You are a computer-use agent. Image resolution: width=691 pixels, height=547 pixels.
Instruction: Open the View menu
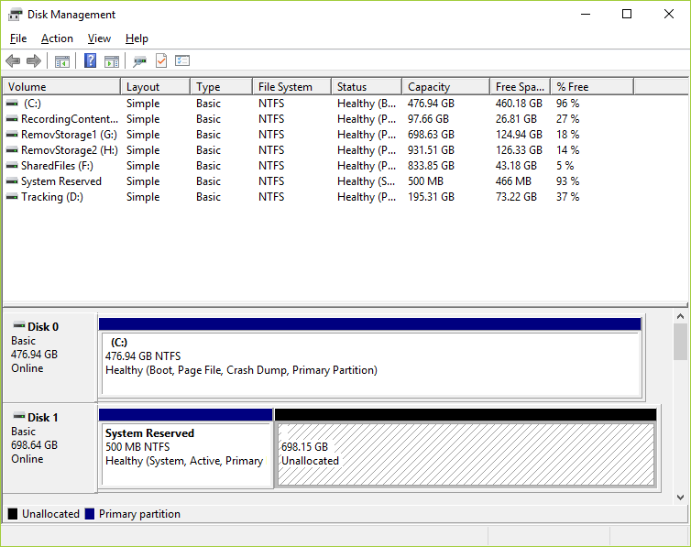99,38
